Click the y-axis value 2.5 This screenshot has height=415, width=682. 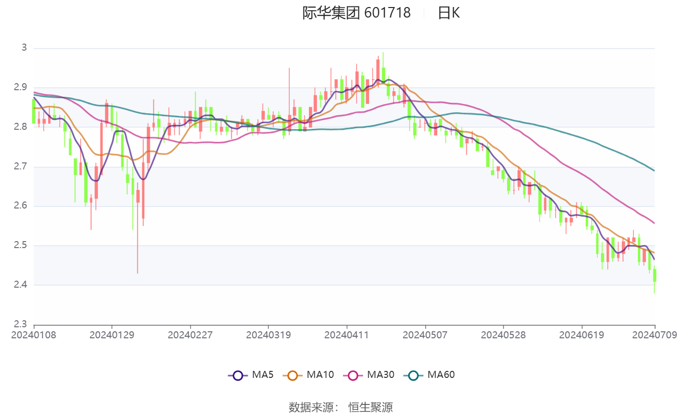[20, 246]
